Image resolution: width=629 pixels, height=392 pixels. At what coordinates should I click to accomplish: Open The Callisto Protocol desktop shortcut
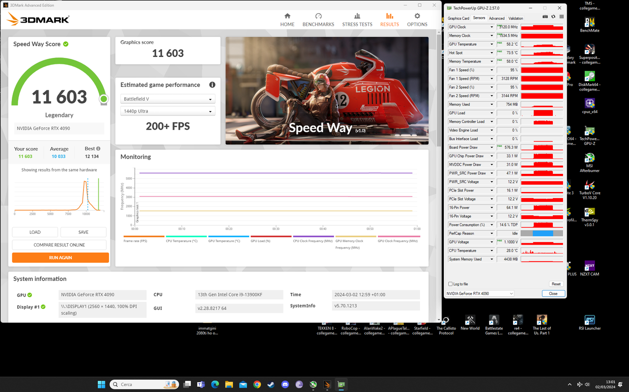446,325
